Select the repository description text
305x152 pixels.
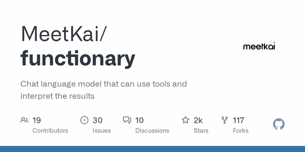(x=103, y=90)
